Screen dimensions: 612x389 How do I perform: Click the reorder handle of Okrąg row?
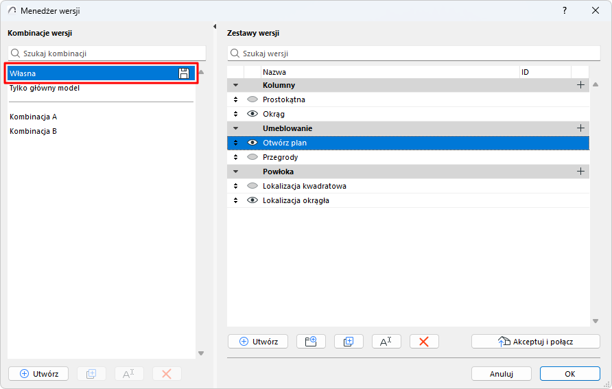click(236, 114)
